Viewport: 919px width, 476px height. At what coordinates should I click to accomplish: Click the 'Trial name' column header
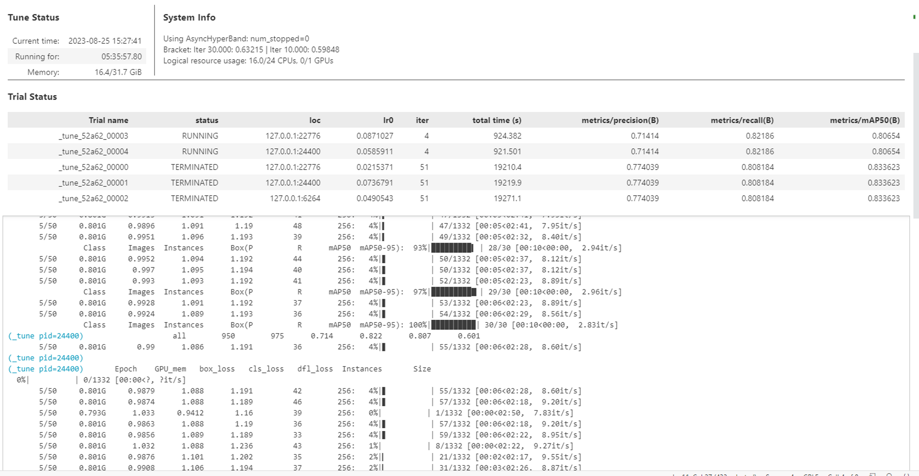[x=108, y=120]
